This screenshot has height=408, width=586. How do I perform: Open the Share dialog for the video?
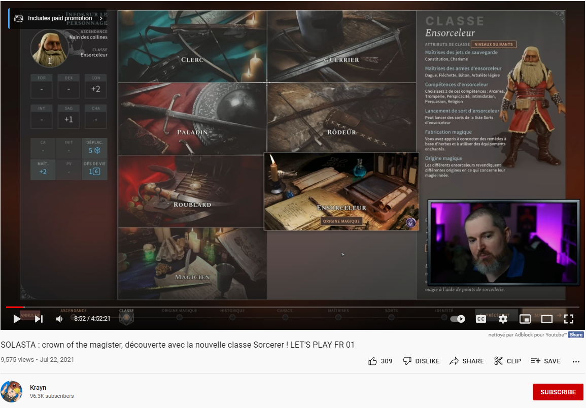coord(466,361)
